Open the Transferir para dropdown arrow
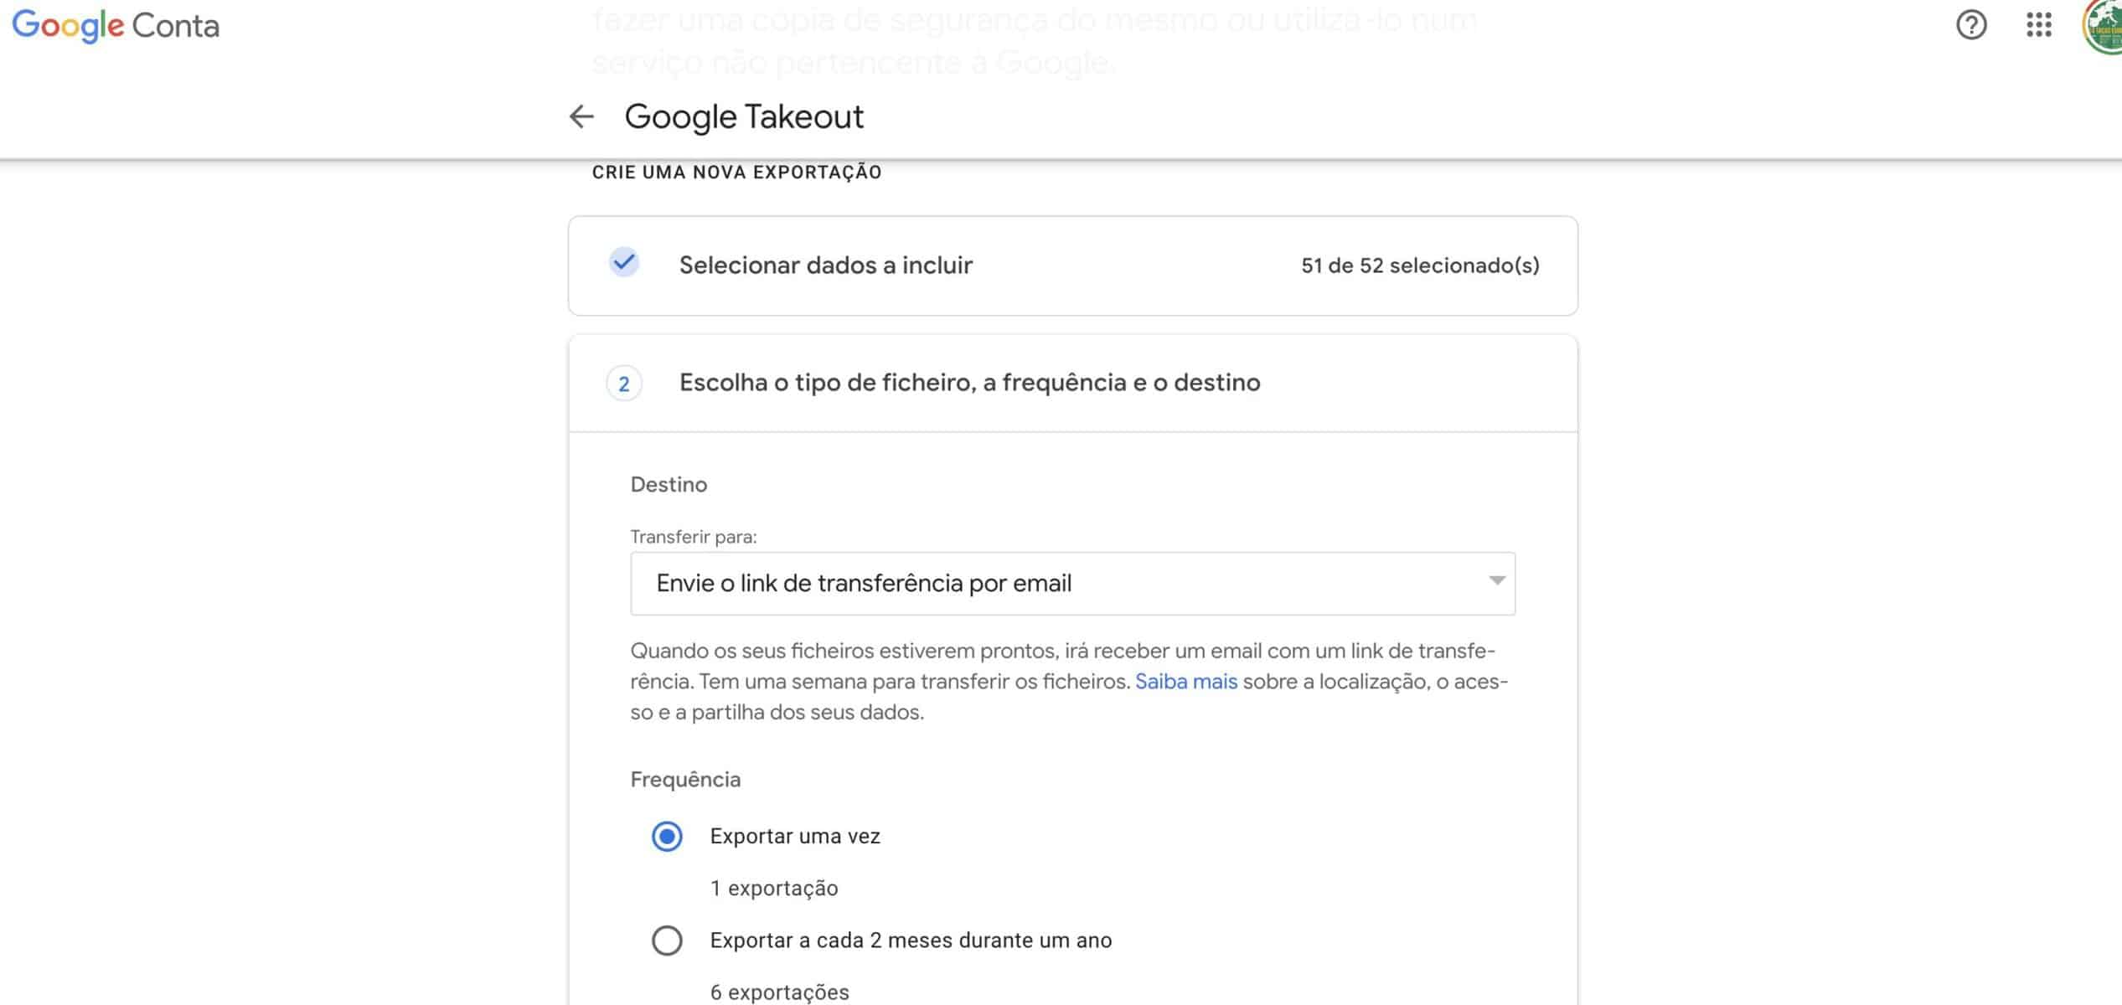 point(1496,580)
